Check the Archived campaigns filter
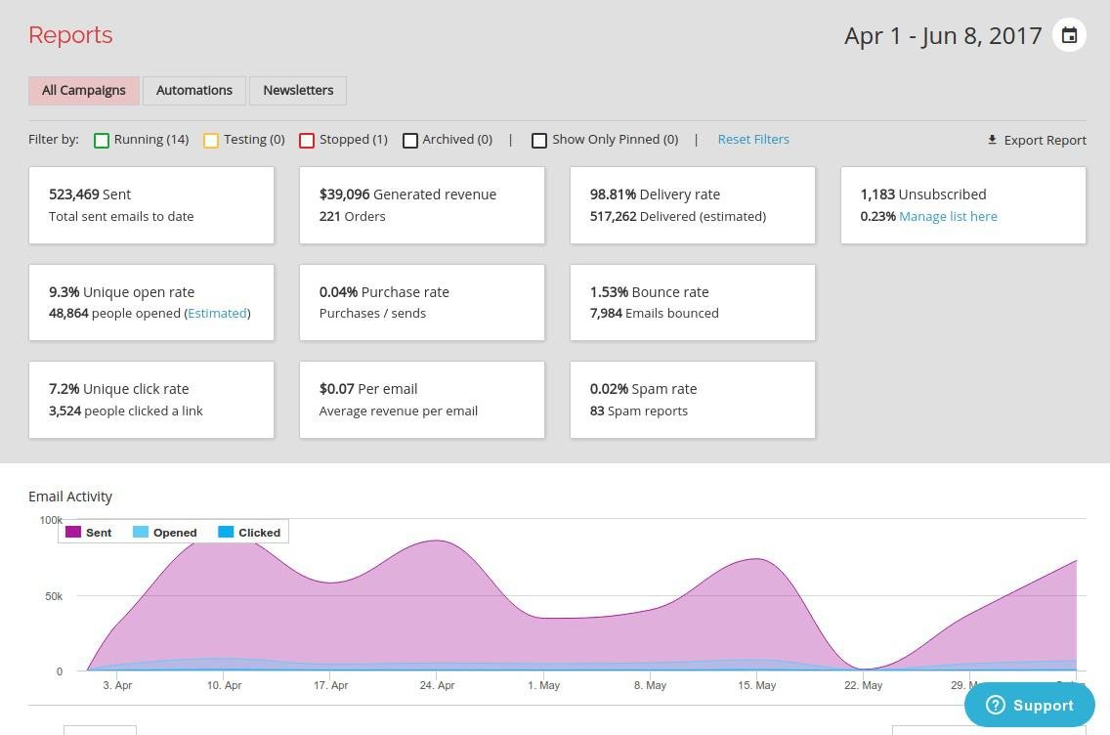This screenshot has width=1110, height=735. coord(410,140)
